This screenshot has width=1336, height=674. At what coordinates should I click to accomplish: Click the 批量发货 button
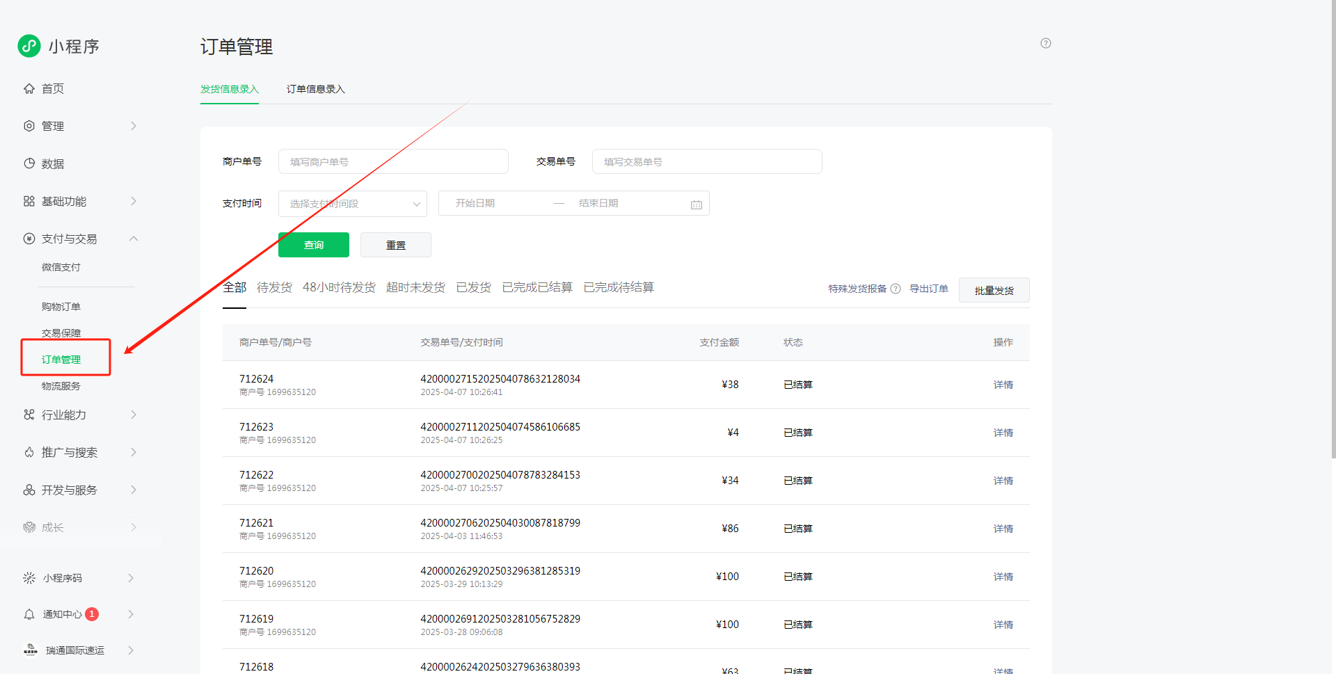click(x=994, y=290)
